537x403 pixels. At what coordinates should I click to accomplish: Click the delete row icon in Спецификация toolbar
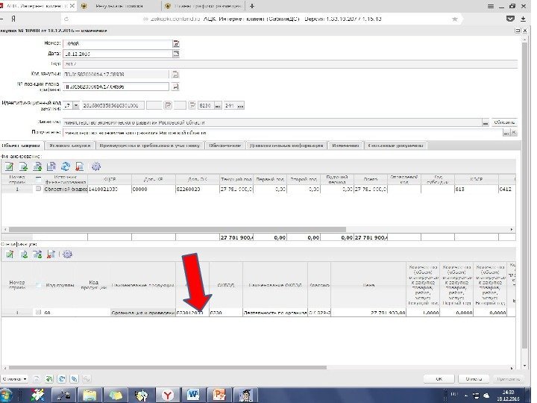51,254
